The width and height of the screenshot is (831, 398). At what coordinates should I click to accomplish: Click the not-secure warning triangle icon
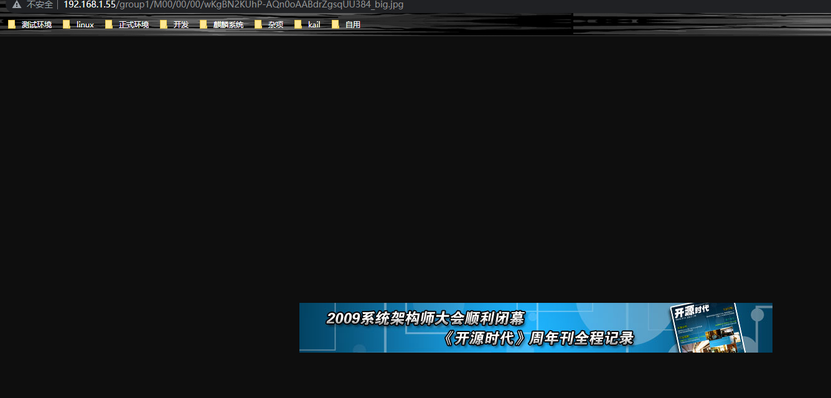click(17, 4)
